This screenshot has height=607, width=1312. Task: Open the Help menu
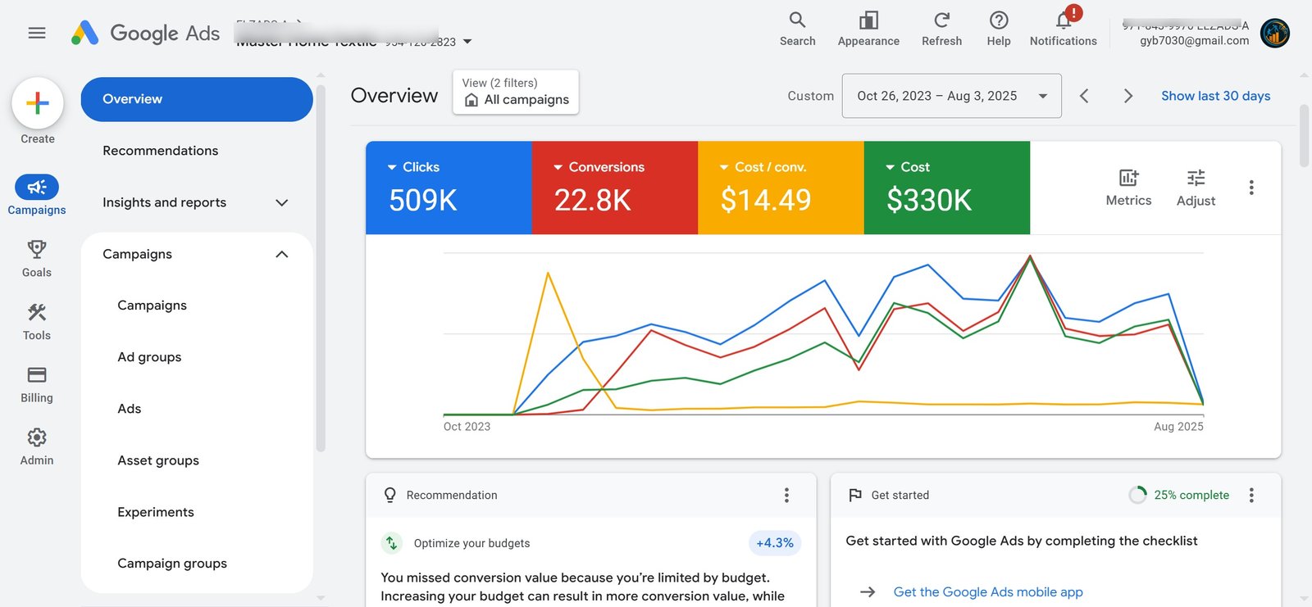click(x=999, y=29)
